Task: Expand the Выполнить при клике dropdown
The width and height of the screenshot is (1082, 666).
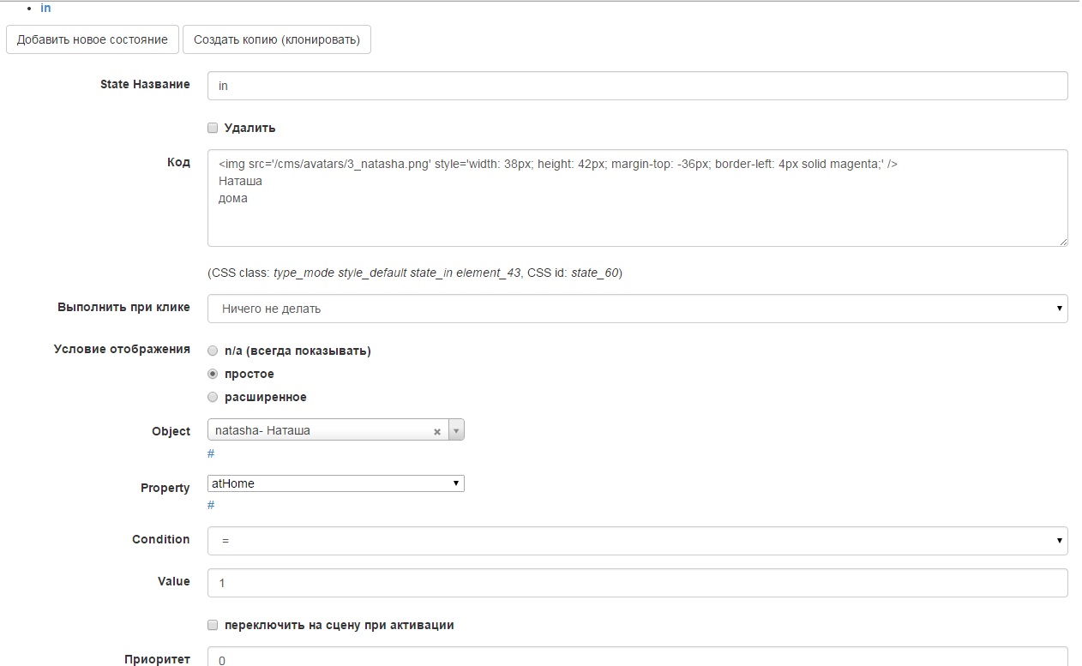Action: [x=637, y=309]
